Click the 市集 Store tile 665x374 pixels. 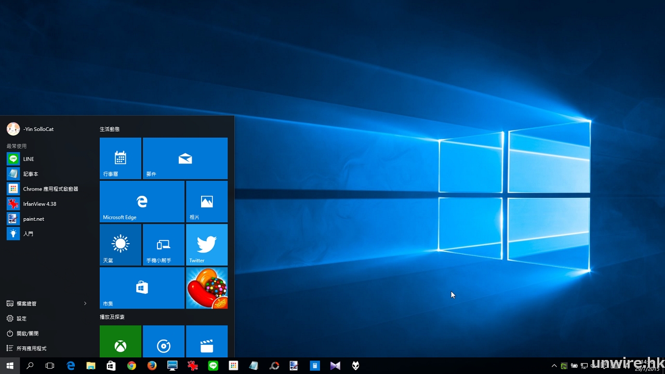click(142, 288)
